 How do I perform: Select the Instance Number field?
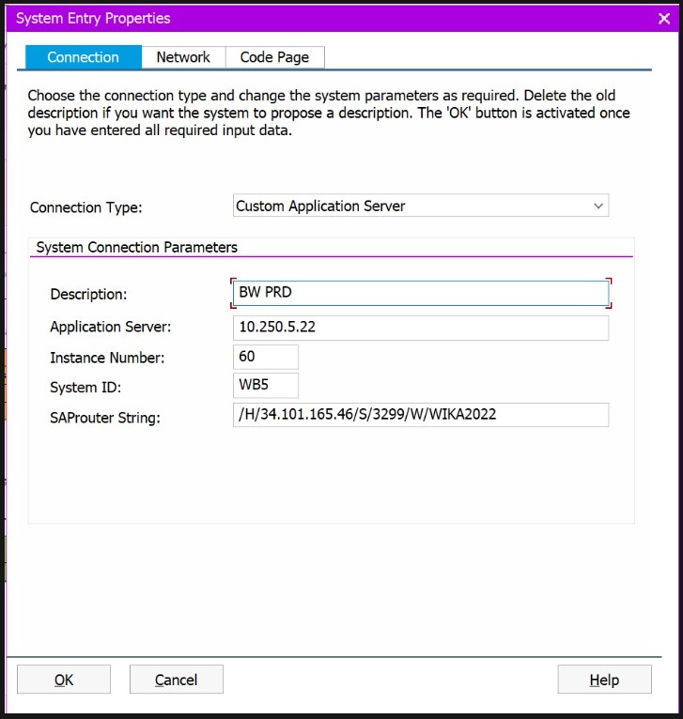[x=265, y=357]
